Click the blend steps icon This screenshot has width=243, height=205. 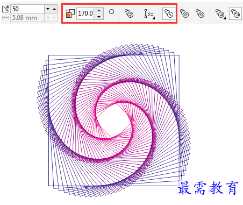(5, 9)
